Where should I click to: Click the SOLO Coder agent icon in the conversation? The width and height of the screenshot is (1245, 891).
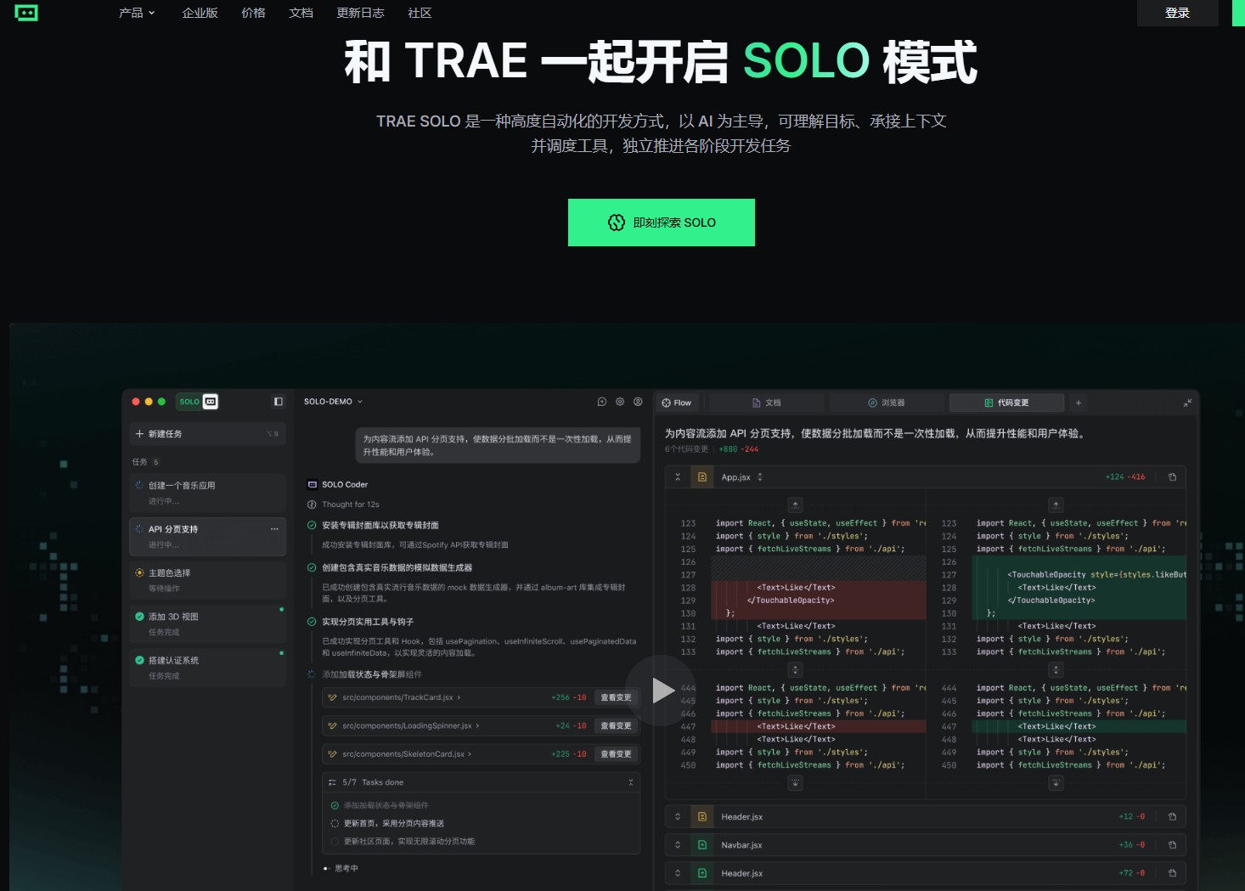coord(311,484)
